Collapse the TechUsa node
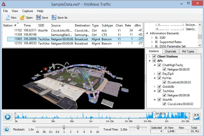 click(155, 91)
